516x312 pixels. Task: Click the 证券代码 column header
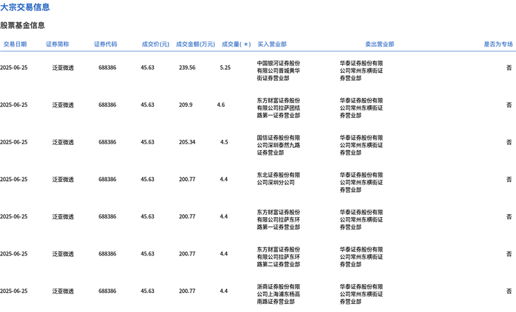pos(105,44)
